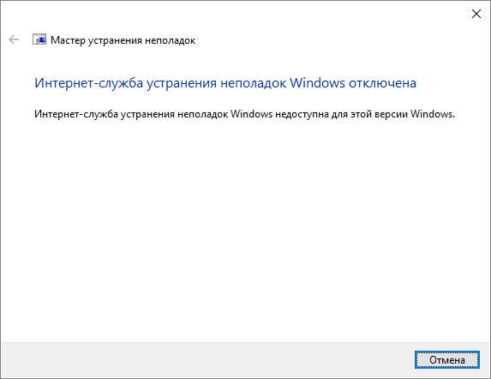Click the word Windows in the blue heading
This screenshot has height=379, width=491.
coord(317,83)
